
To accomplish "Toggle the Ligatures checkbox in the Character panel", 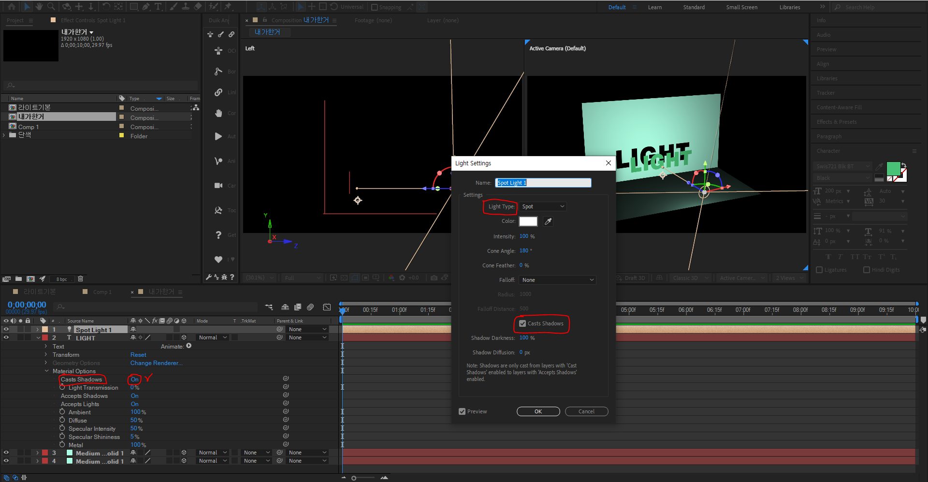I will click(x=819, y=270).
